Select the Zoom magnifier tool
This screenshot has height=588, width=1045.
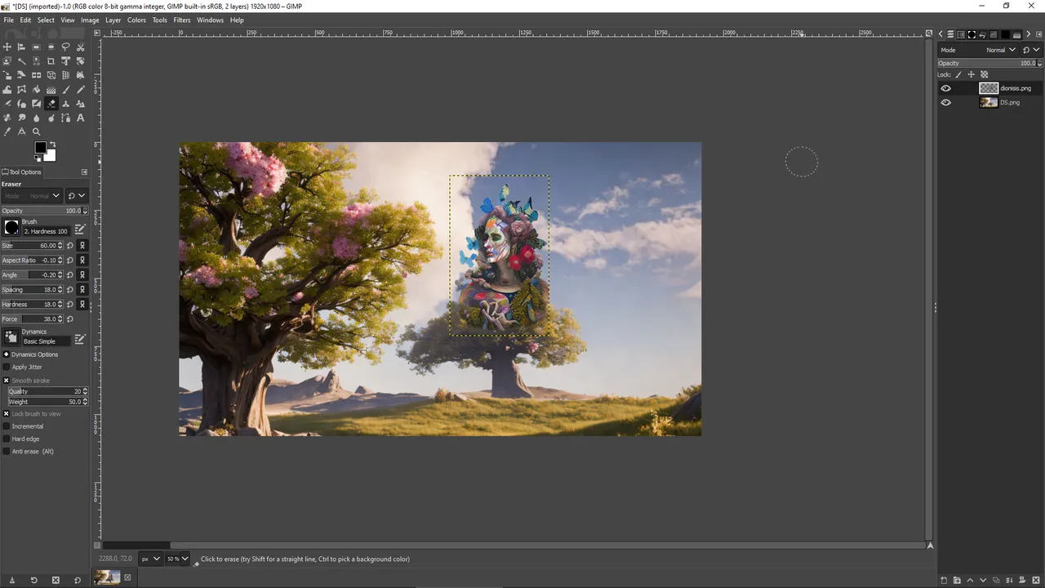point(36,131)
